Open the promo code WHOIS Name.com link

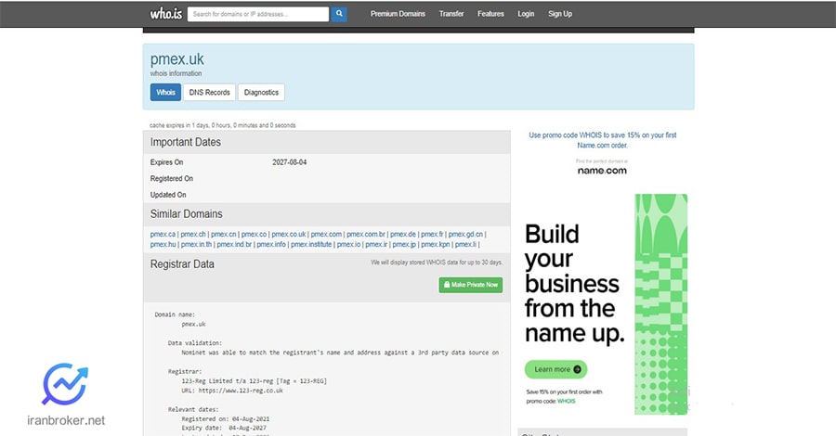(x=603, y=140)
